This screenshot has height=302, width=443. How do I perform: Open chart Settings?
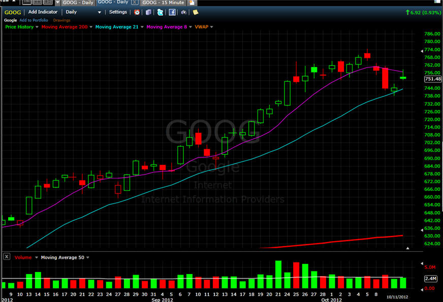pos(118,12)
